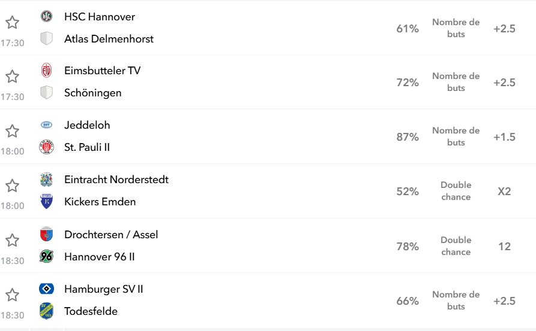Click the Todesfelde yellow-blue crest

(46, 311)
